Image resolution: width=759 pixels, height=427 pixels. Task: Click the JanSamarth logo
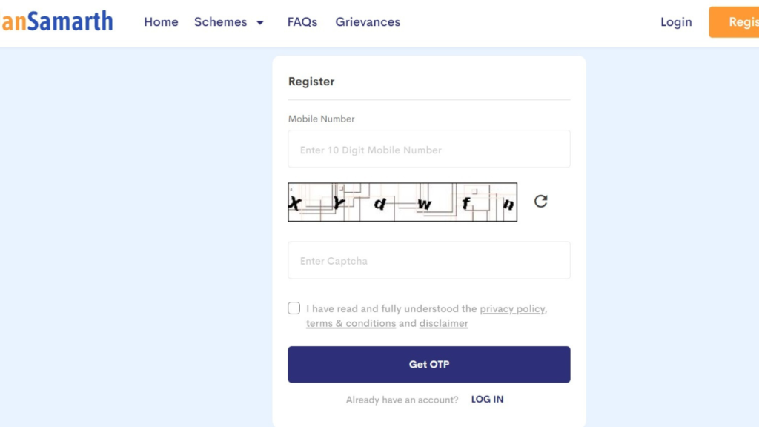(x=56, y=21)
